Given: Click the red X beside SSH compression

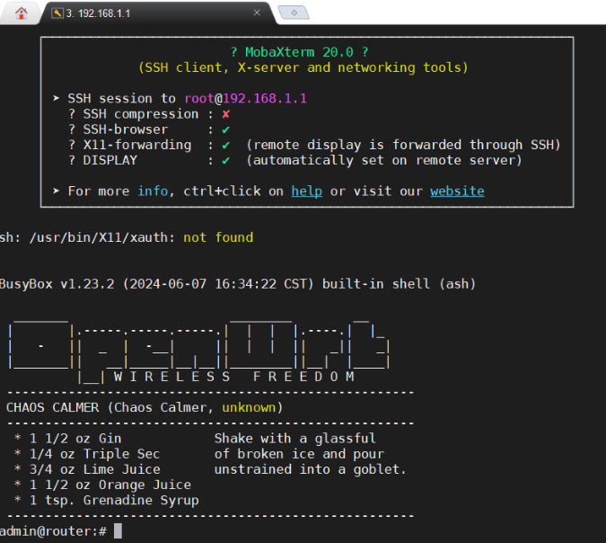Looking at the screenshot, I should coord(225,114).
